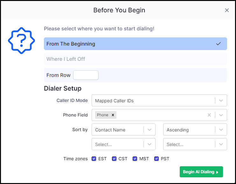Viewport: 236px width, 184px height.
Task: Clear all Phone Field selections
Action: coord(209,115)
